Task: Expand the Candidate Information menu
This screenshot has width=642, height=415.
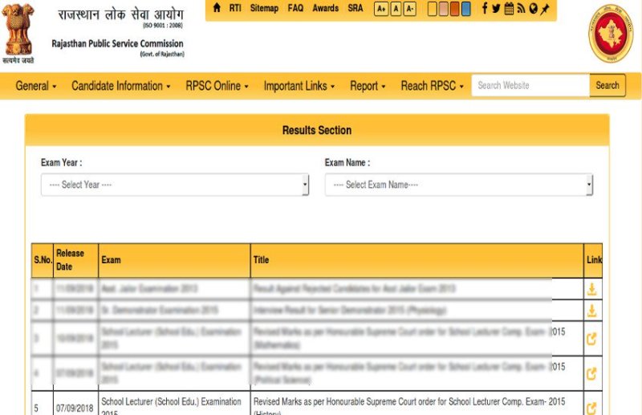Action: coord(120,86)
